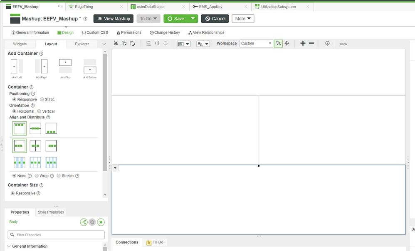Align items to top
Screen dimensions: 415x251
pos(20,128)
